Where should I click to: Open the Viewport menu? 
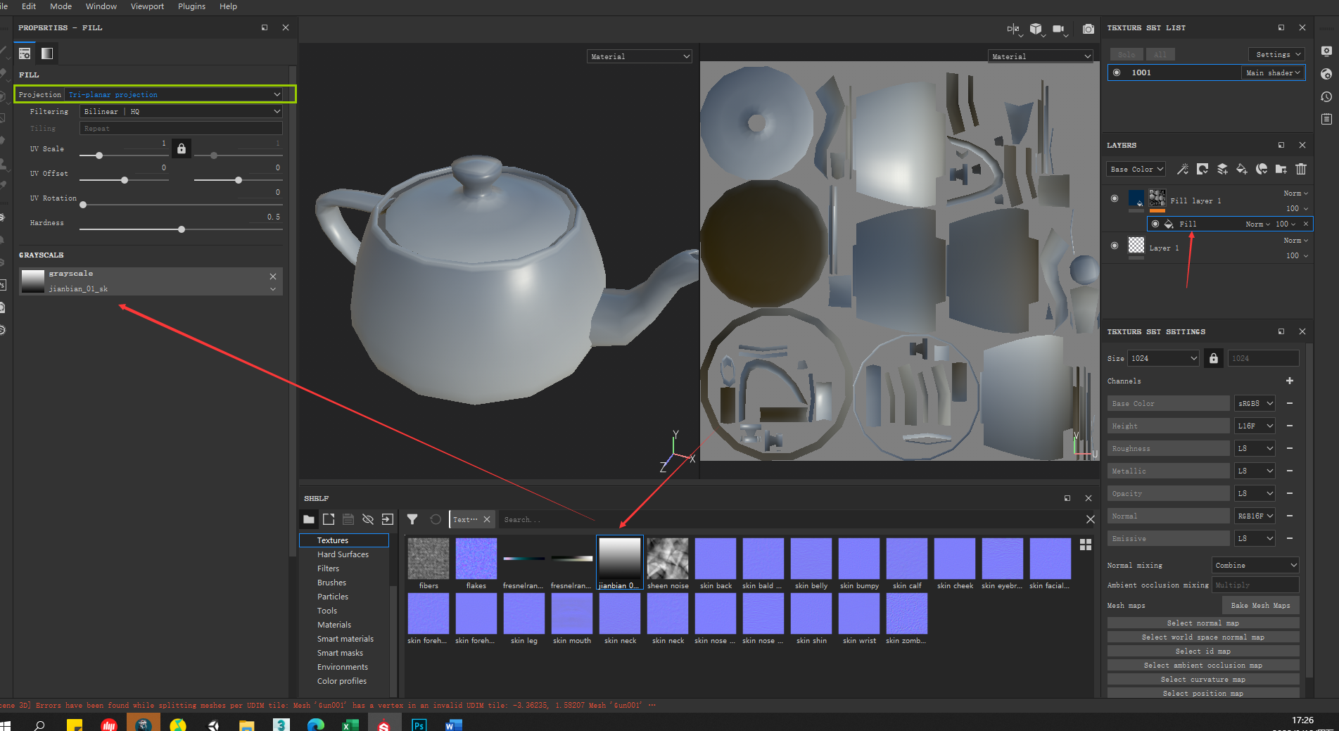(147, 6)
